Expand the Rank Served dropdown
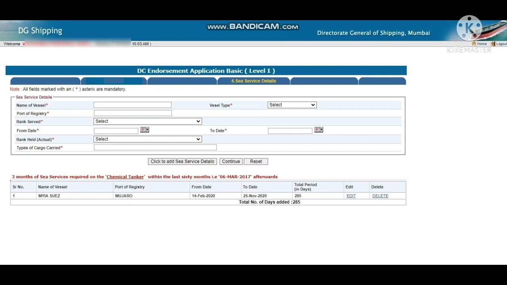 pyautogui.click(x=148, y=121)
